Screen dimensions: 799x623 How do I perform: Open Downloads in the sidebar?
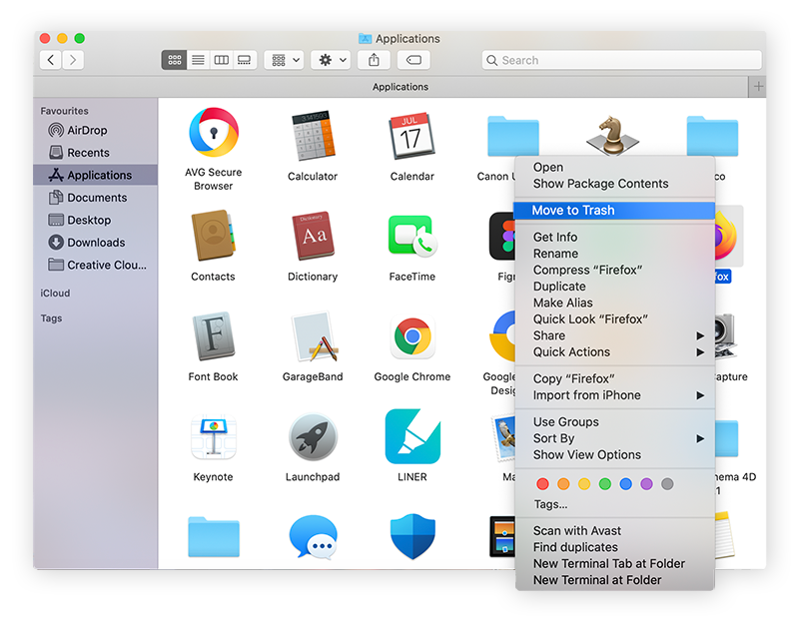[x=95, y=243]
